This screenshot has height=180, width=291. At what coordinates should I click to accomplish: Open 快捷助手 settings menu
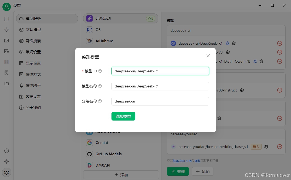[x=47, y=85]
